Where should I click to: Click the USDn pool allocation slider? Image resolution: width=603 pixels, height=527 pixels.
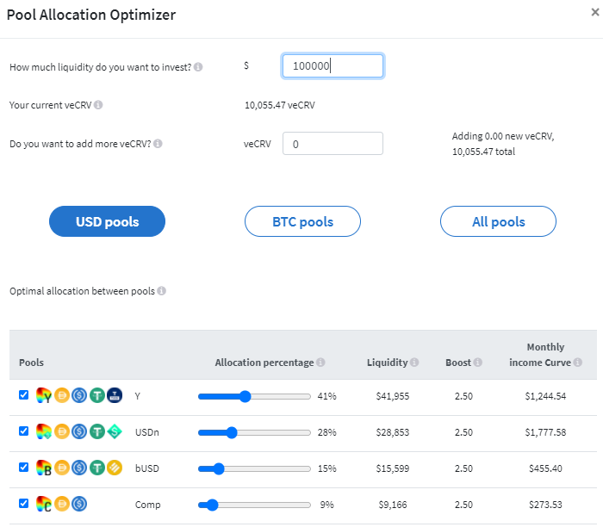[254, 432]
